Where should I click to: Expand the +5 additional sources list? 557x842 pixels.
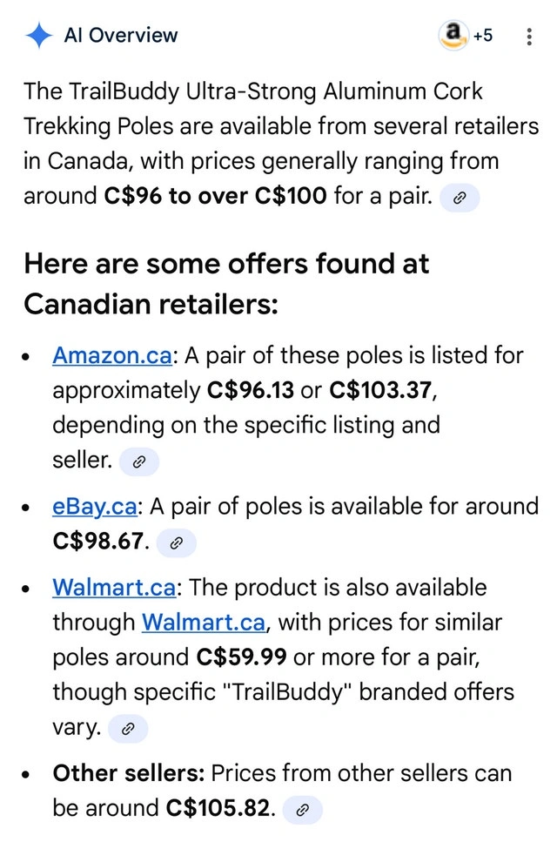click(482, 36)
